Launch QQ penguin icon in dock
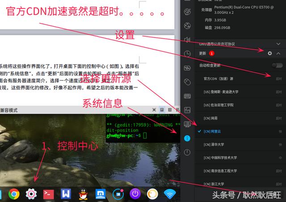 point(83,194)
